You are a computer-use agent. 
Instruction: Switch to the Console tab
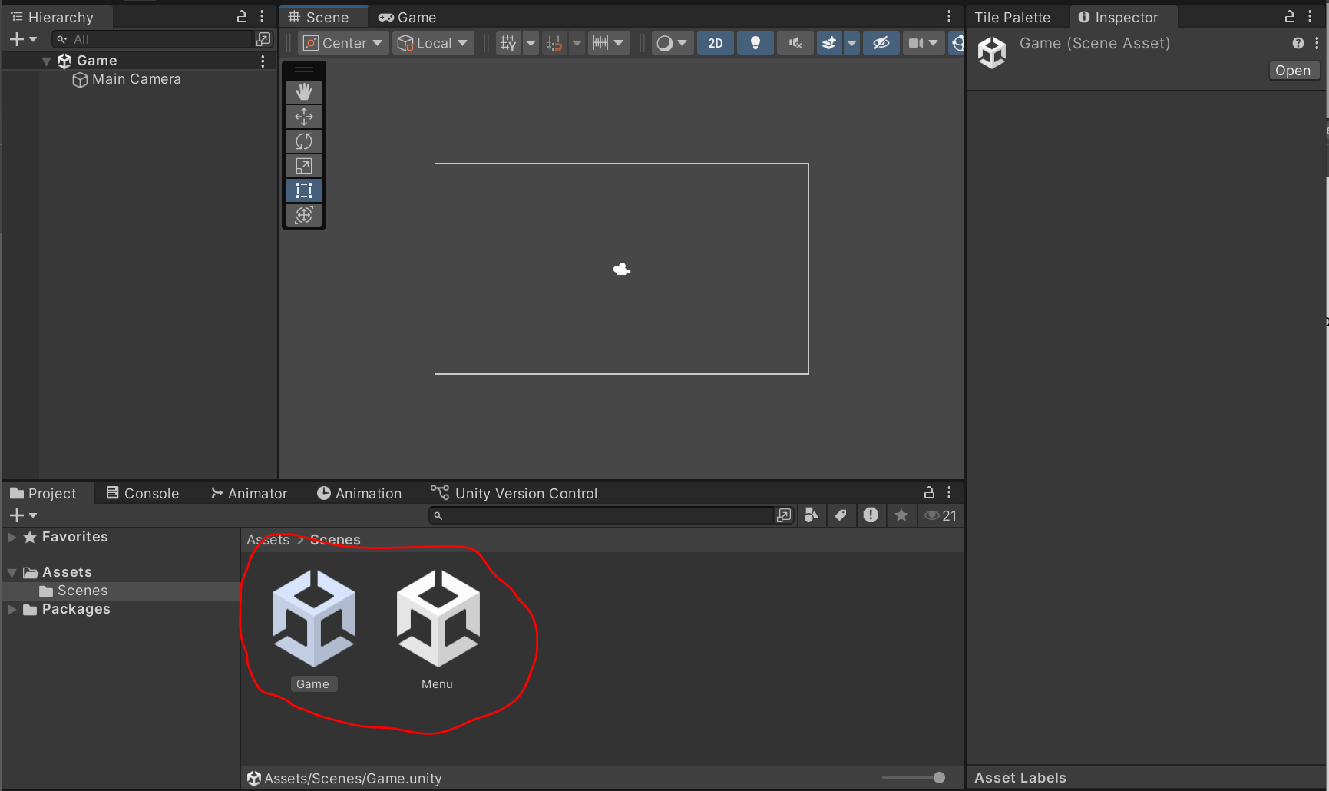[143, 493]
